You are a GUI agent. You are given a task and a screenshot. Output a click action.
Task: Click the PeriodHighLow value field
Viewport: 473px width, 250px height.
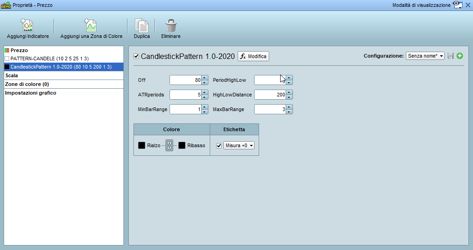pos(270,80)
